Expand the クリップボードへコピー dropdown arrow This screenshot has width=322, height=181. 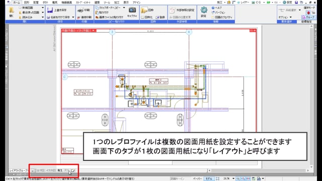124,8
